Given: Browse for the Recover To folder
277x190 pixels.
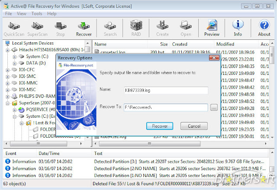Looking at the screenshot, I should [214, 107].
